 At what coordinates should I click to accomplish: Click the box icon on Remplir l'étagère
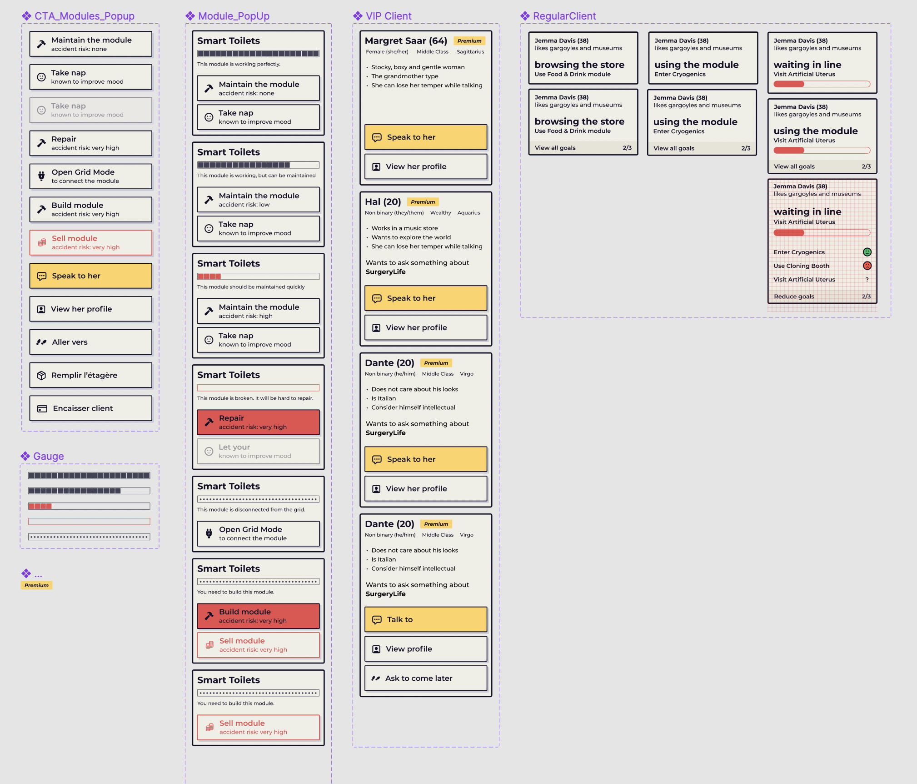(x=41, y=375)
